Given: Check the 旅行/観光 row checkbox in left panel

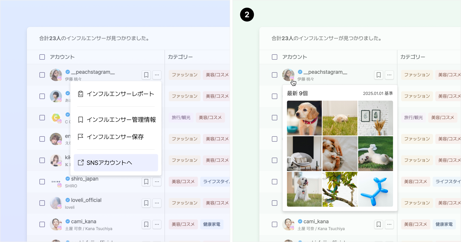Looking at the screenshot, I should point(42,118).
